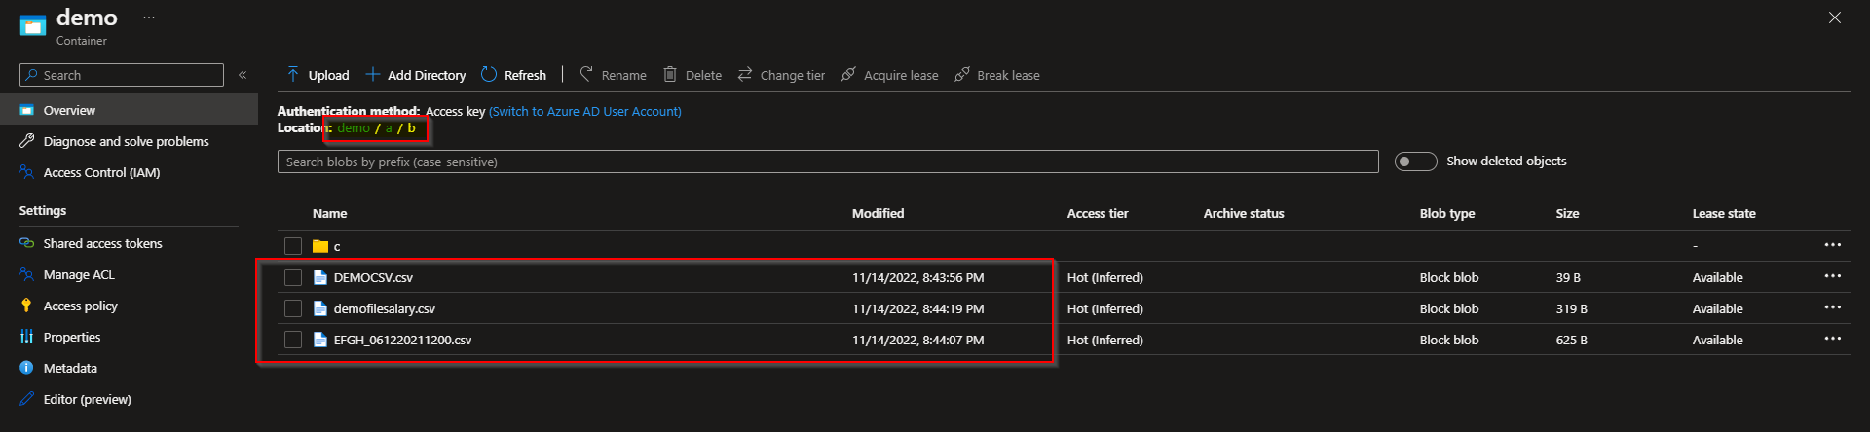Open folder c
1870x432 pixels.
pyautogui.click(x=337, y=246)
